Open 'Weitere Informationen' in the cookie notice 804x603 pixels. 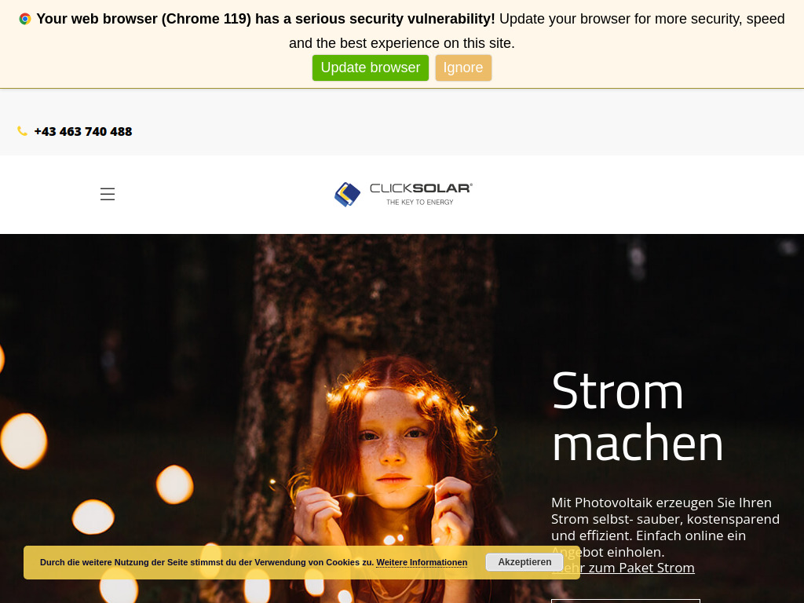point(422,562)
